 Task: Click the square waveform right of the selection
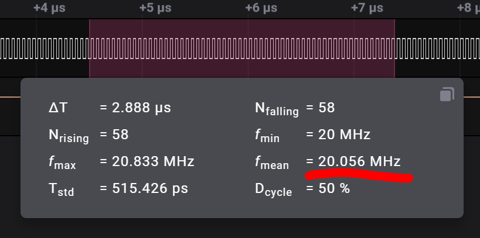(x=437, y=49)
